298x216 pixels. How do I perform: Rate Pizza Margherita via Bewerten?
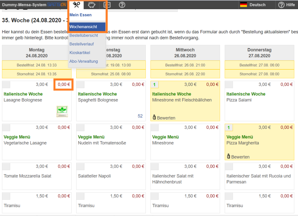point(240,157)
